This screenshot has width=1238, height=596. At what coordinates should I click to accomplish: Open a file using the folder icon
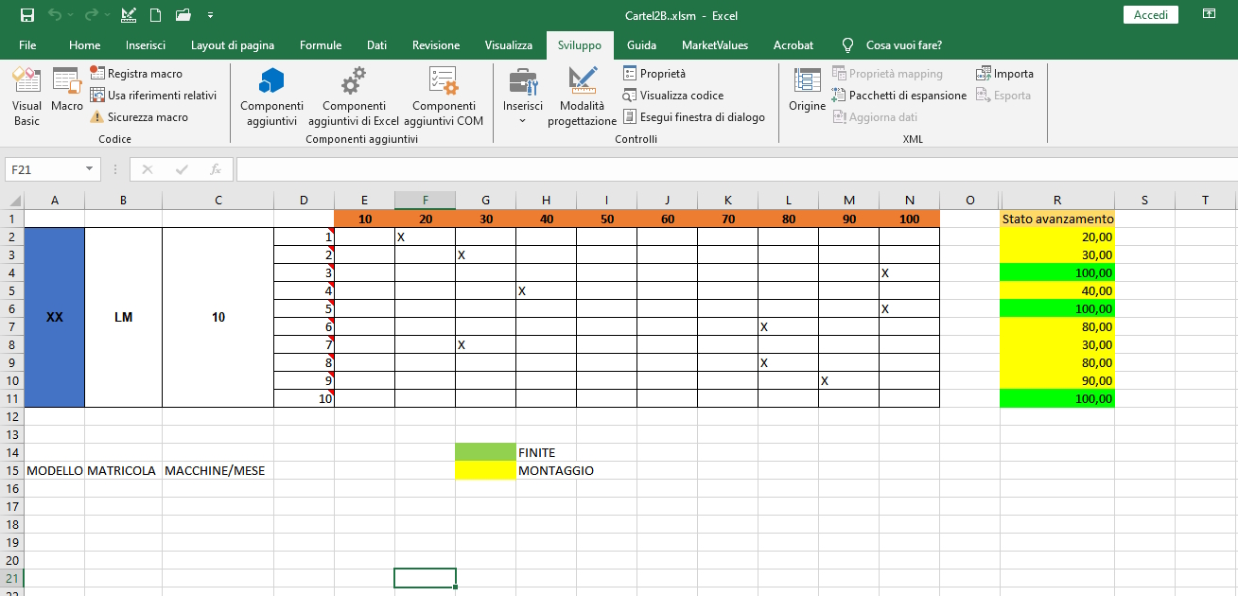click(x=183, y=15)
